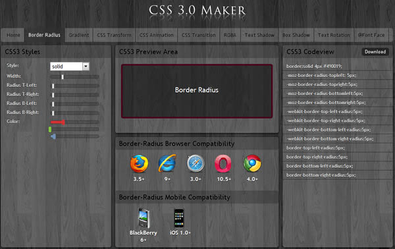Click the Opera 10.5+ icon
Viewport: 395px width, 249px height.
223,163
